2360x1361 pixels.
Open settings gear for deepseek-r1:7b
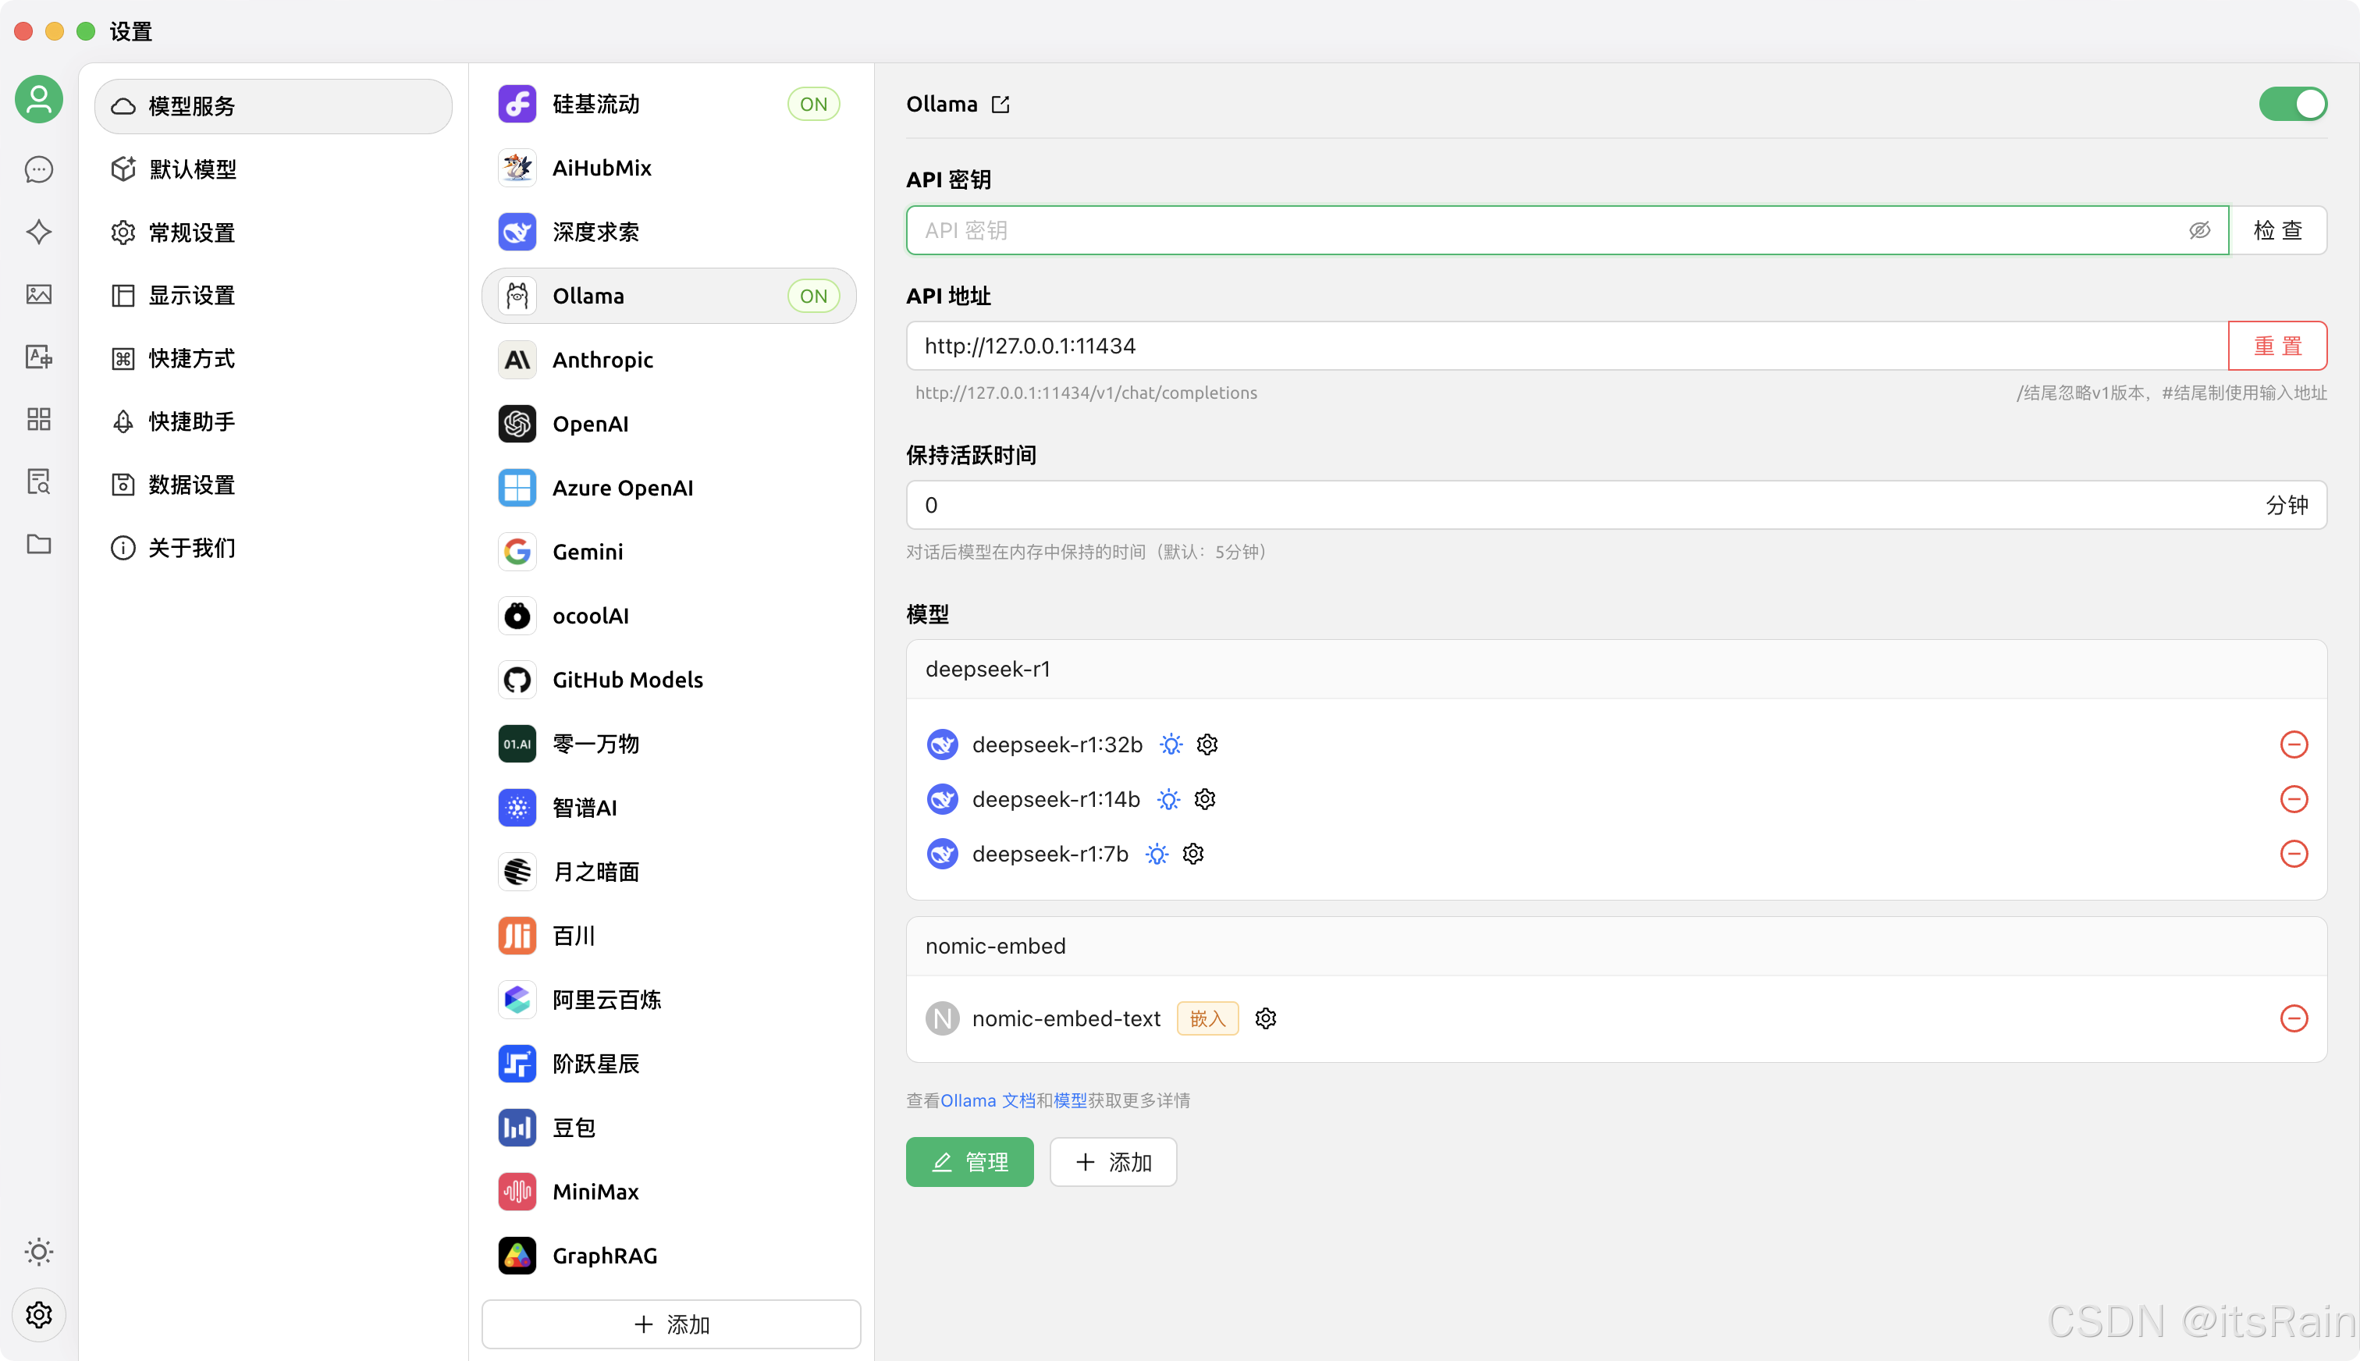coord(1193,854)
